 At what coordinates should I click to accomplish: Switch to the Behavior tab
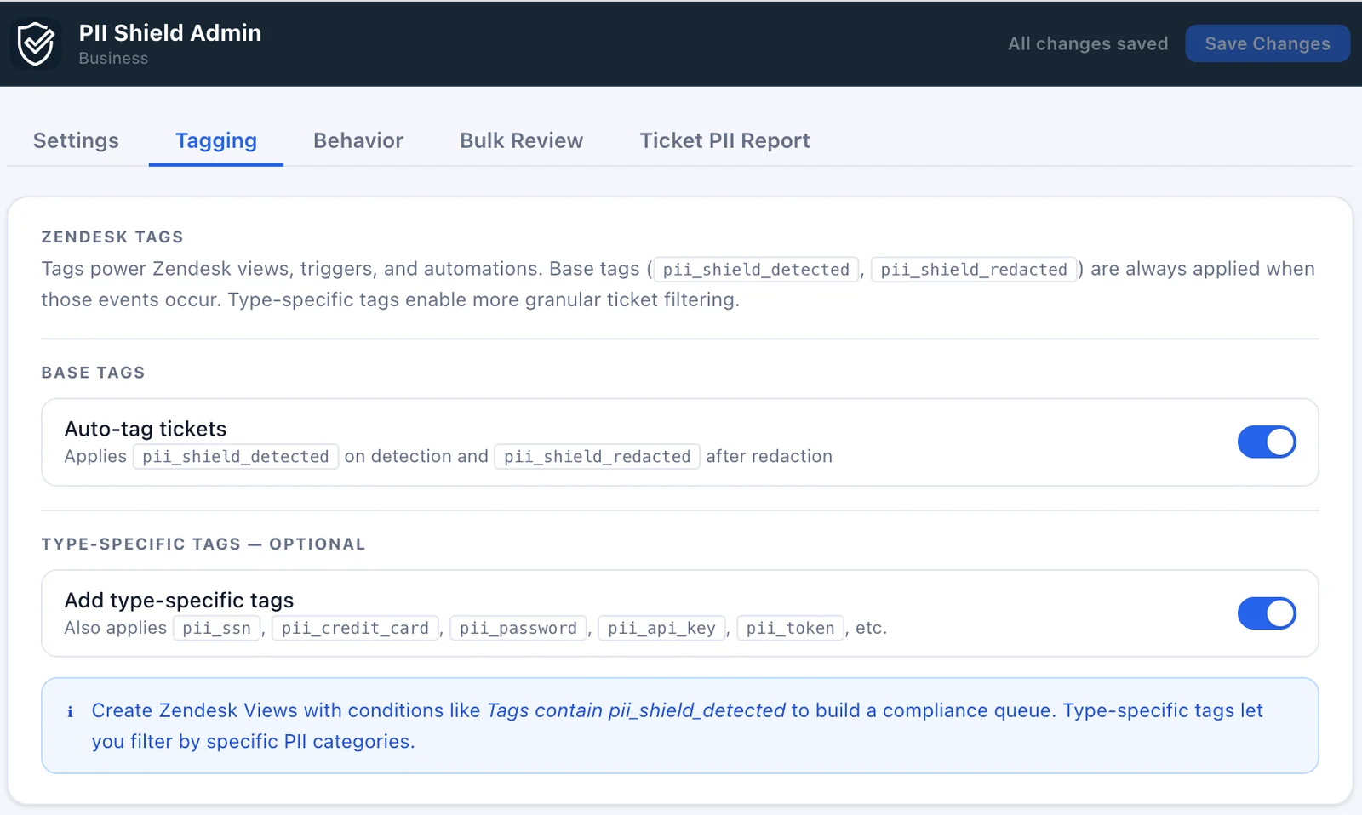(358, 140)
